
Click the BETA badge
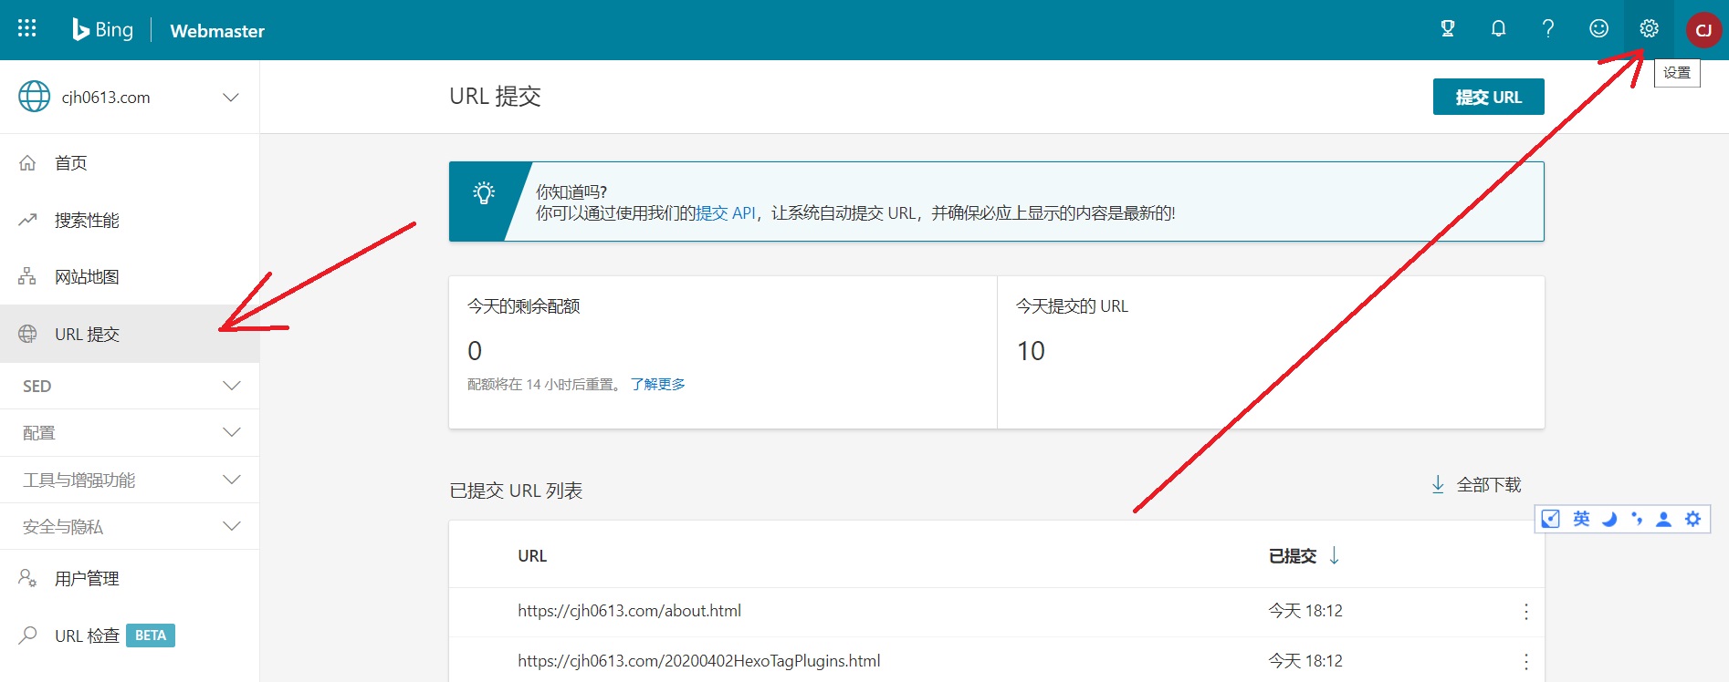pos(151,635)
